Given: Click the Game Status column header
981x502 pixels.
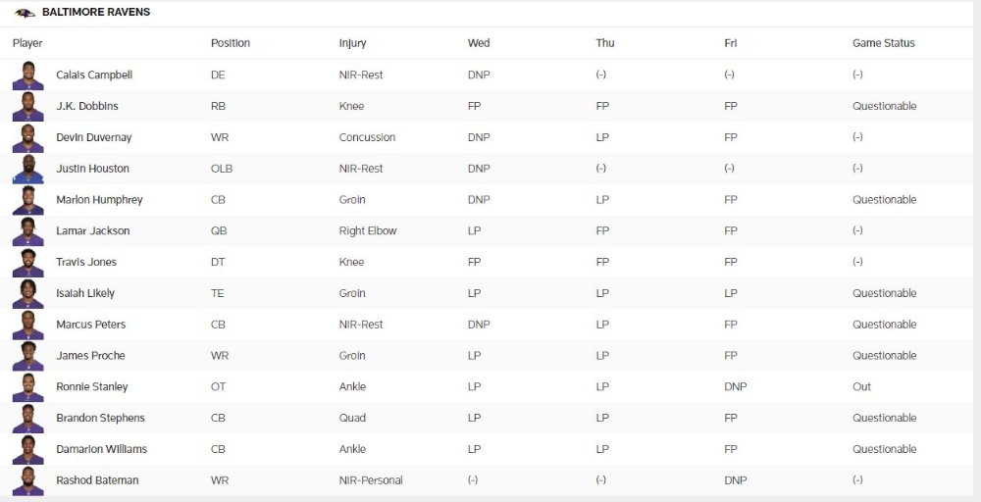Looking at the screenshot, I should click(884, 43).
